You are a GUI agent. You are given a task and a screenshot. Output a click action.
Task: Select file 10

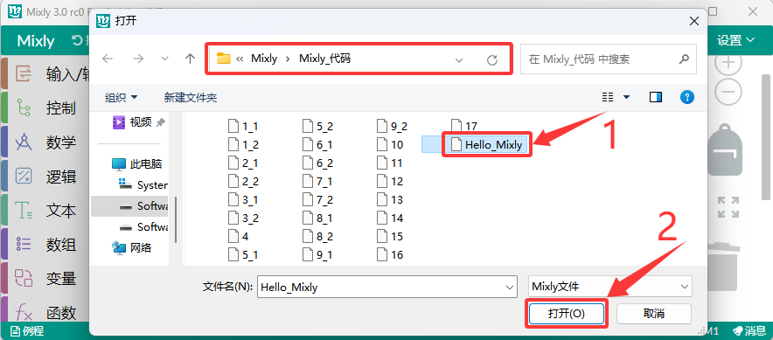(x=390, y=145)
